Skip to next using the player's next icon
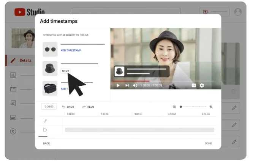Viewport: 261px width, 165px height. (127, 85)
